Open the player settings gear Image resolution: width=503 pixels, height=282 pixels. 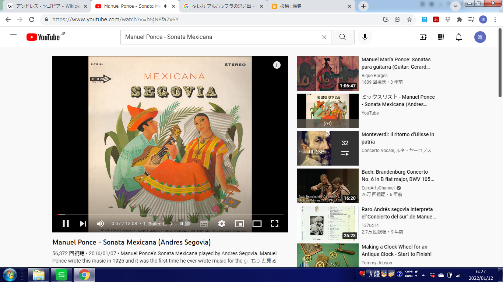click(221, 223)
